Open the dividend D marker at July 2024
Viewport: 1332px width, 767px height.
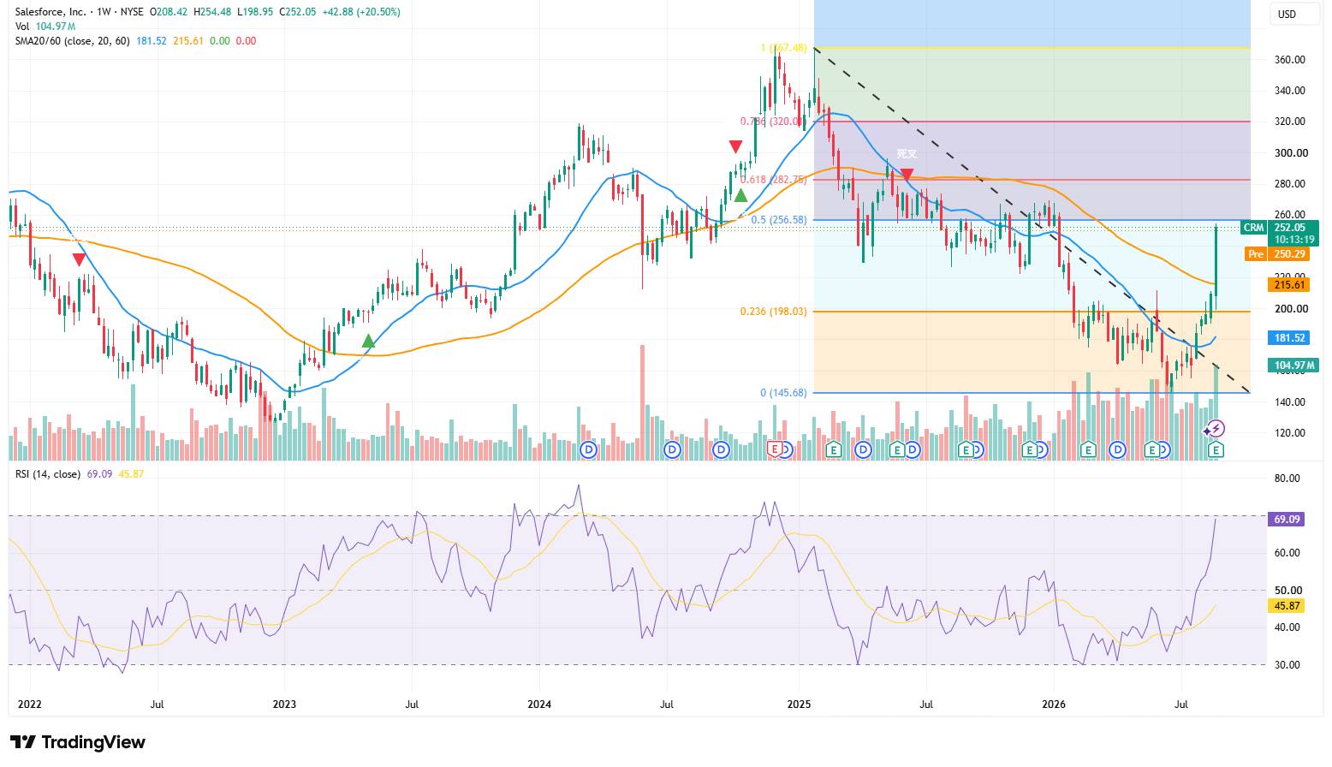(x=672, y=449)
